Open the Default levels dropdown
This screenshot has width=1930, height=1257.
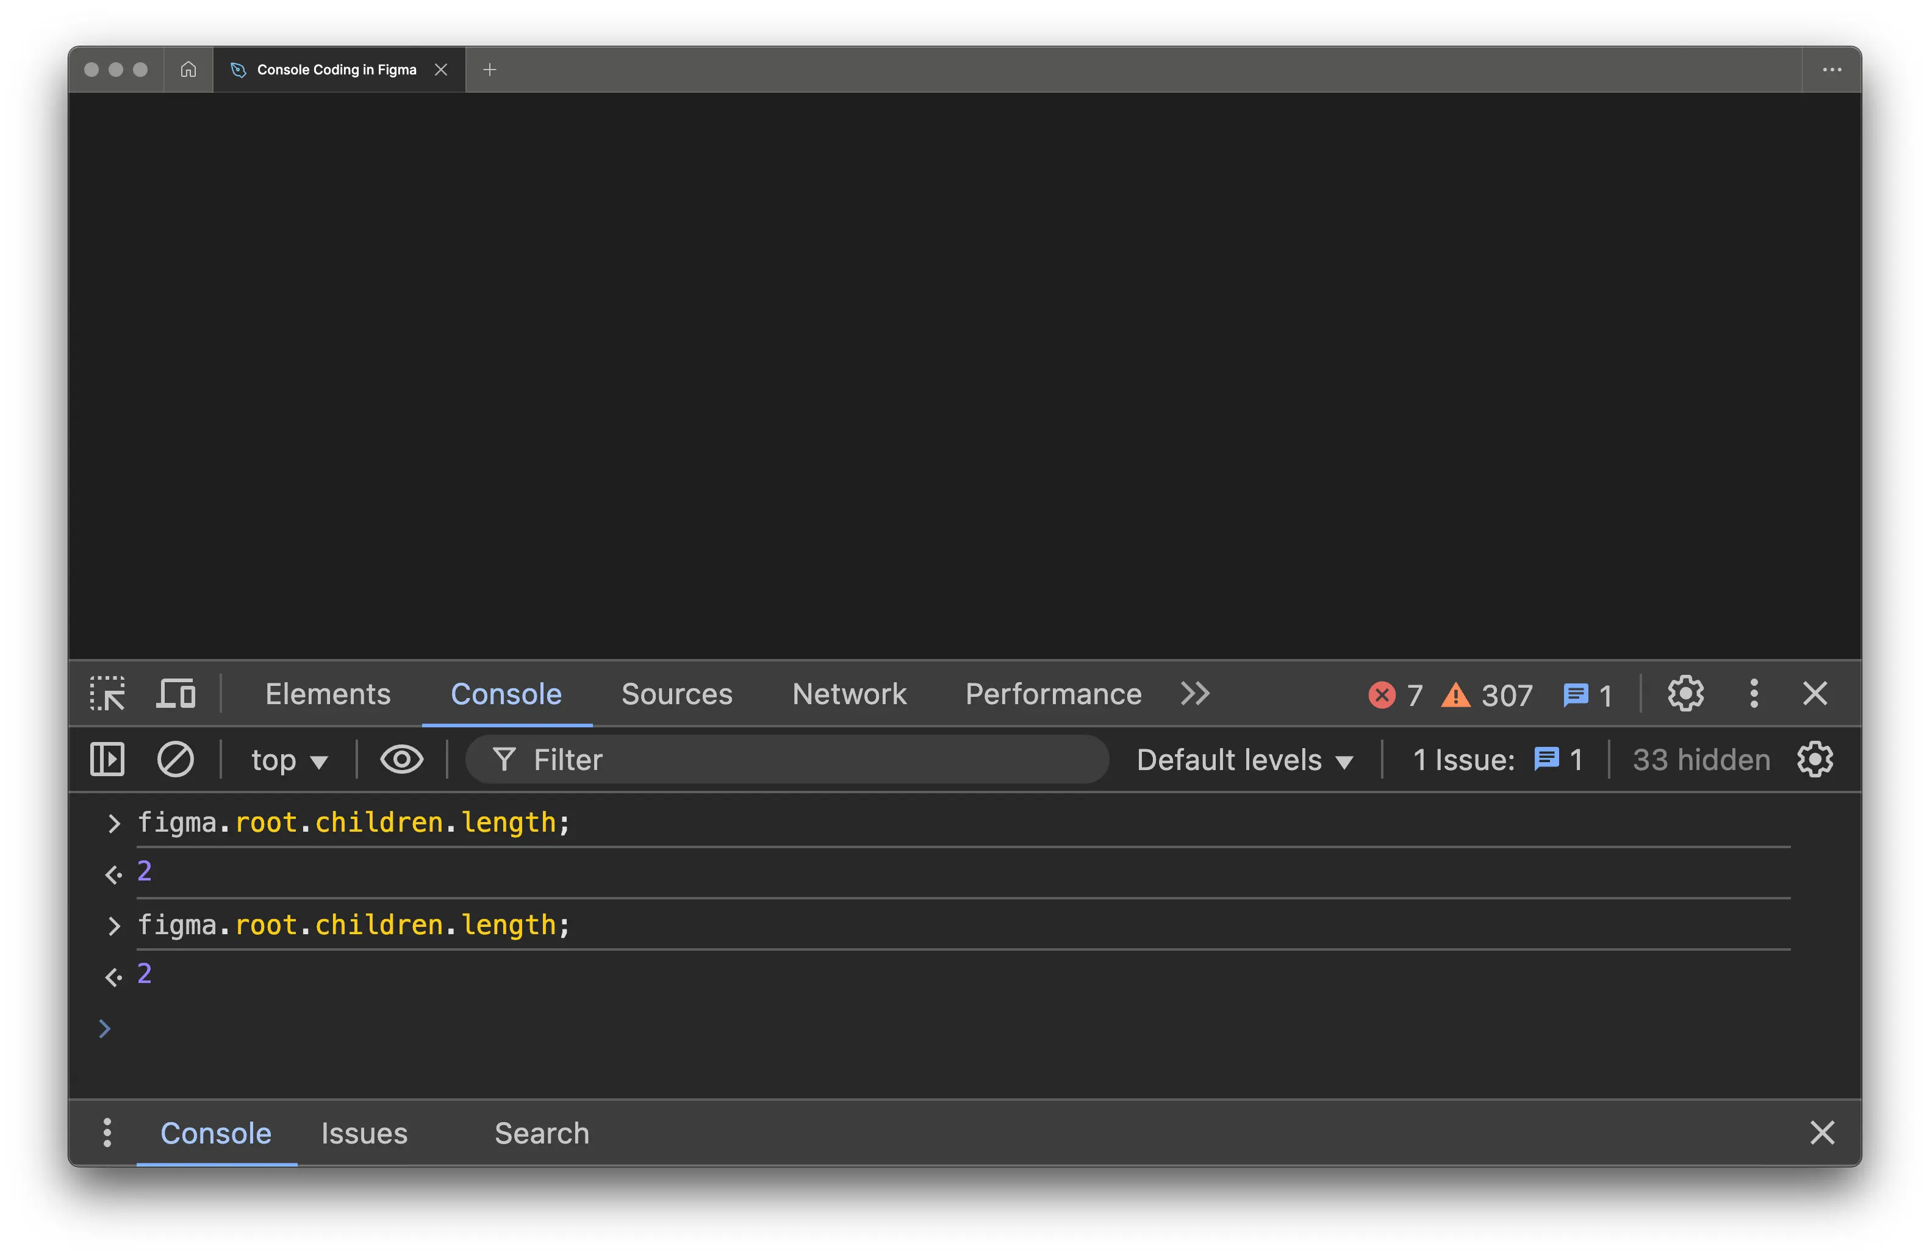(1244, 761)
